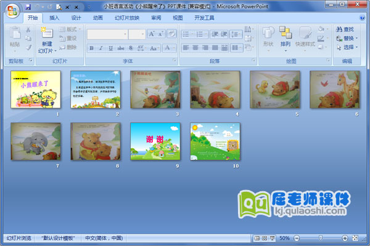Screen dimensions: 370x246
Task: Click the Office button orb
Action: [x=12, y=11]
